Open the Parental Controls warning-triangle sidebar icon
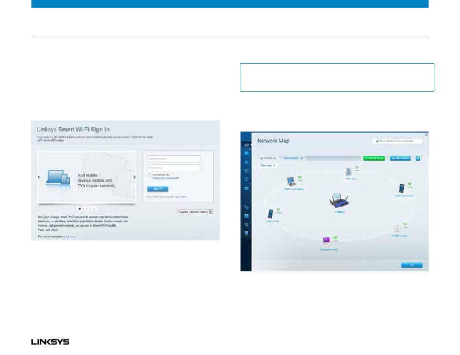The width and height of the screenshot is (460, 355). coord(246,162)
